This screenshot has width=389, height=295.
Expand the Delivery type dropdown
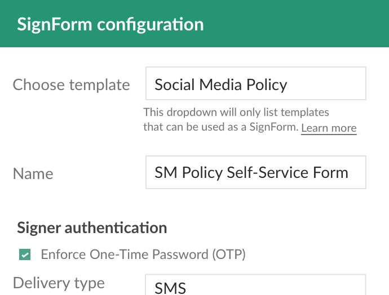(x=255, y=287)
